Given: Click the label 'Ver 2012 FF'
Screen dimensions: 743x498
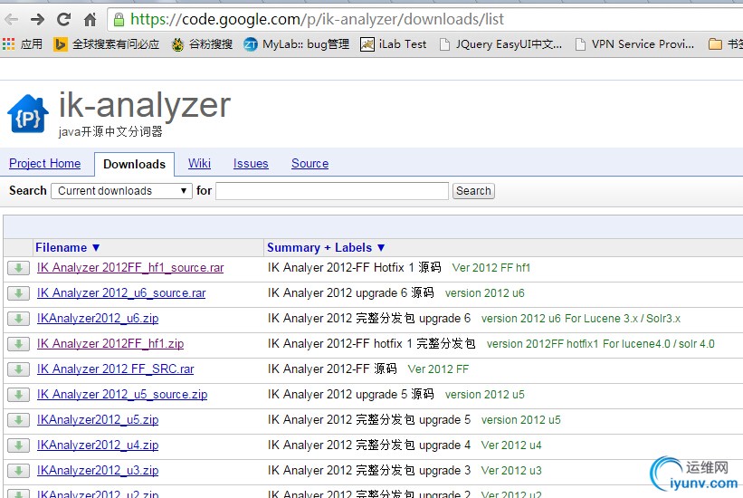Looking at the screenshot, I should point(438,369).
